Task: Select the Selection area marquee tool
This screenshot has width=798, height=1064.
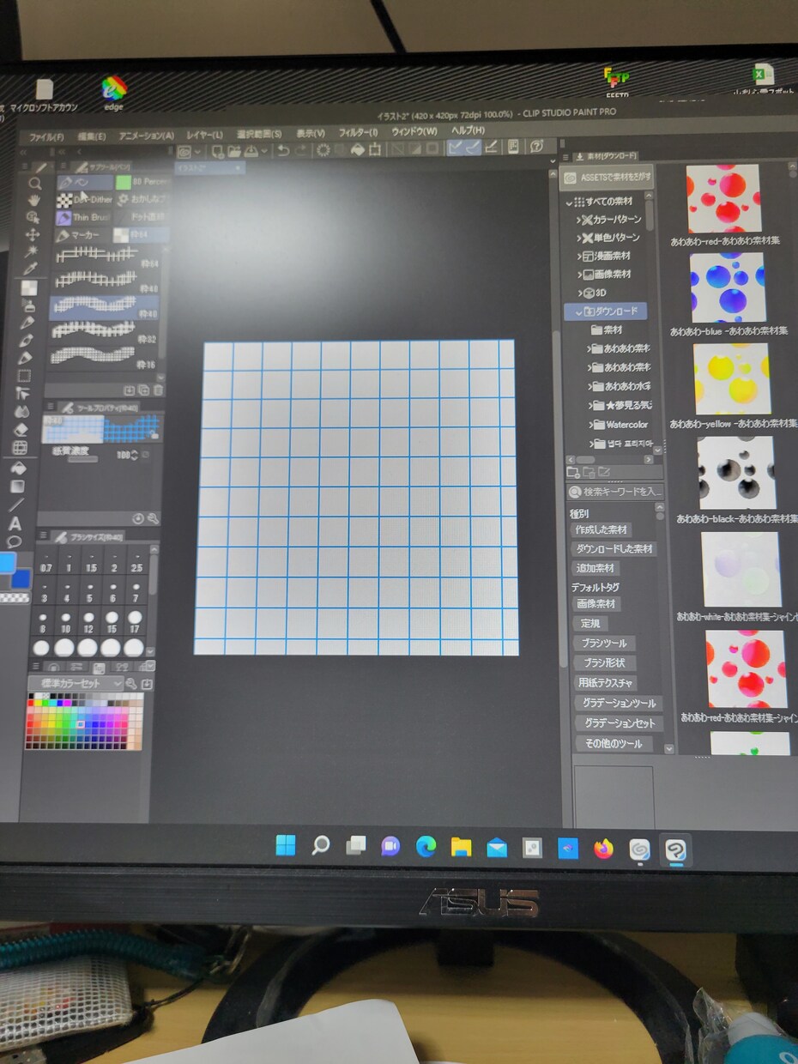Action: pyautogui.click(x=24, y=375)
